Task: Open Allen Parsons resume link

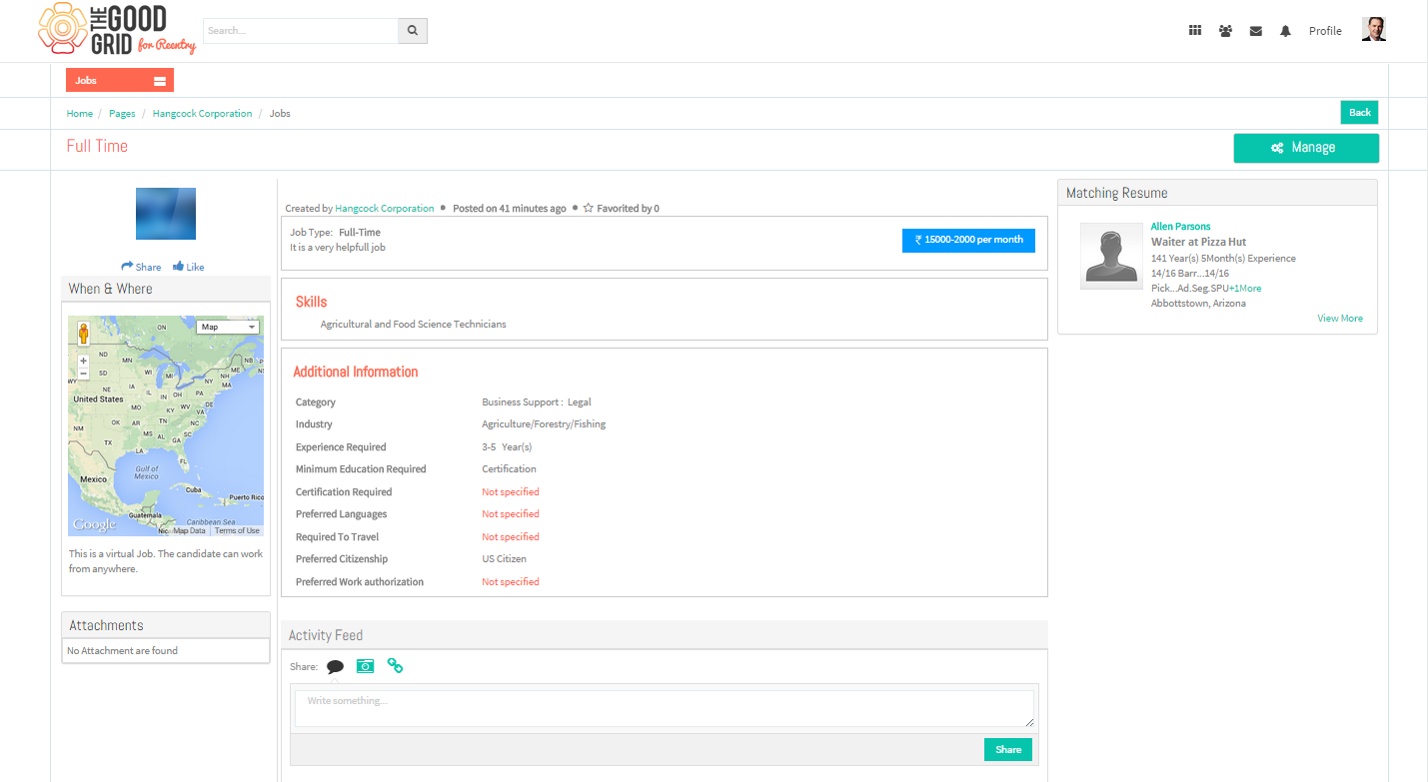Action: [1180, 227]
